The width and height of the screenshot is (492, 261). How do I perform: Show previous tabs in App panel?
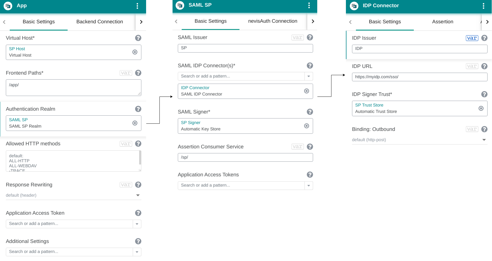[x=4, y=22]
